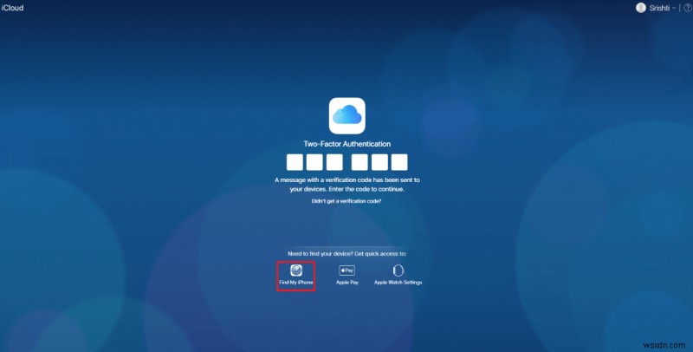Open Find My iPhone icon
The image size is (693, 352).
296,271
